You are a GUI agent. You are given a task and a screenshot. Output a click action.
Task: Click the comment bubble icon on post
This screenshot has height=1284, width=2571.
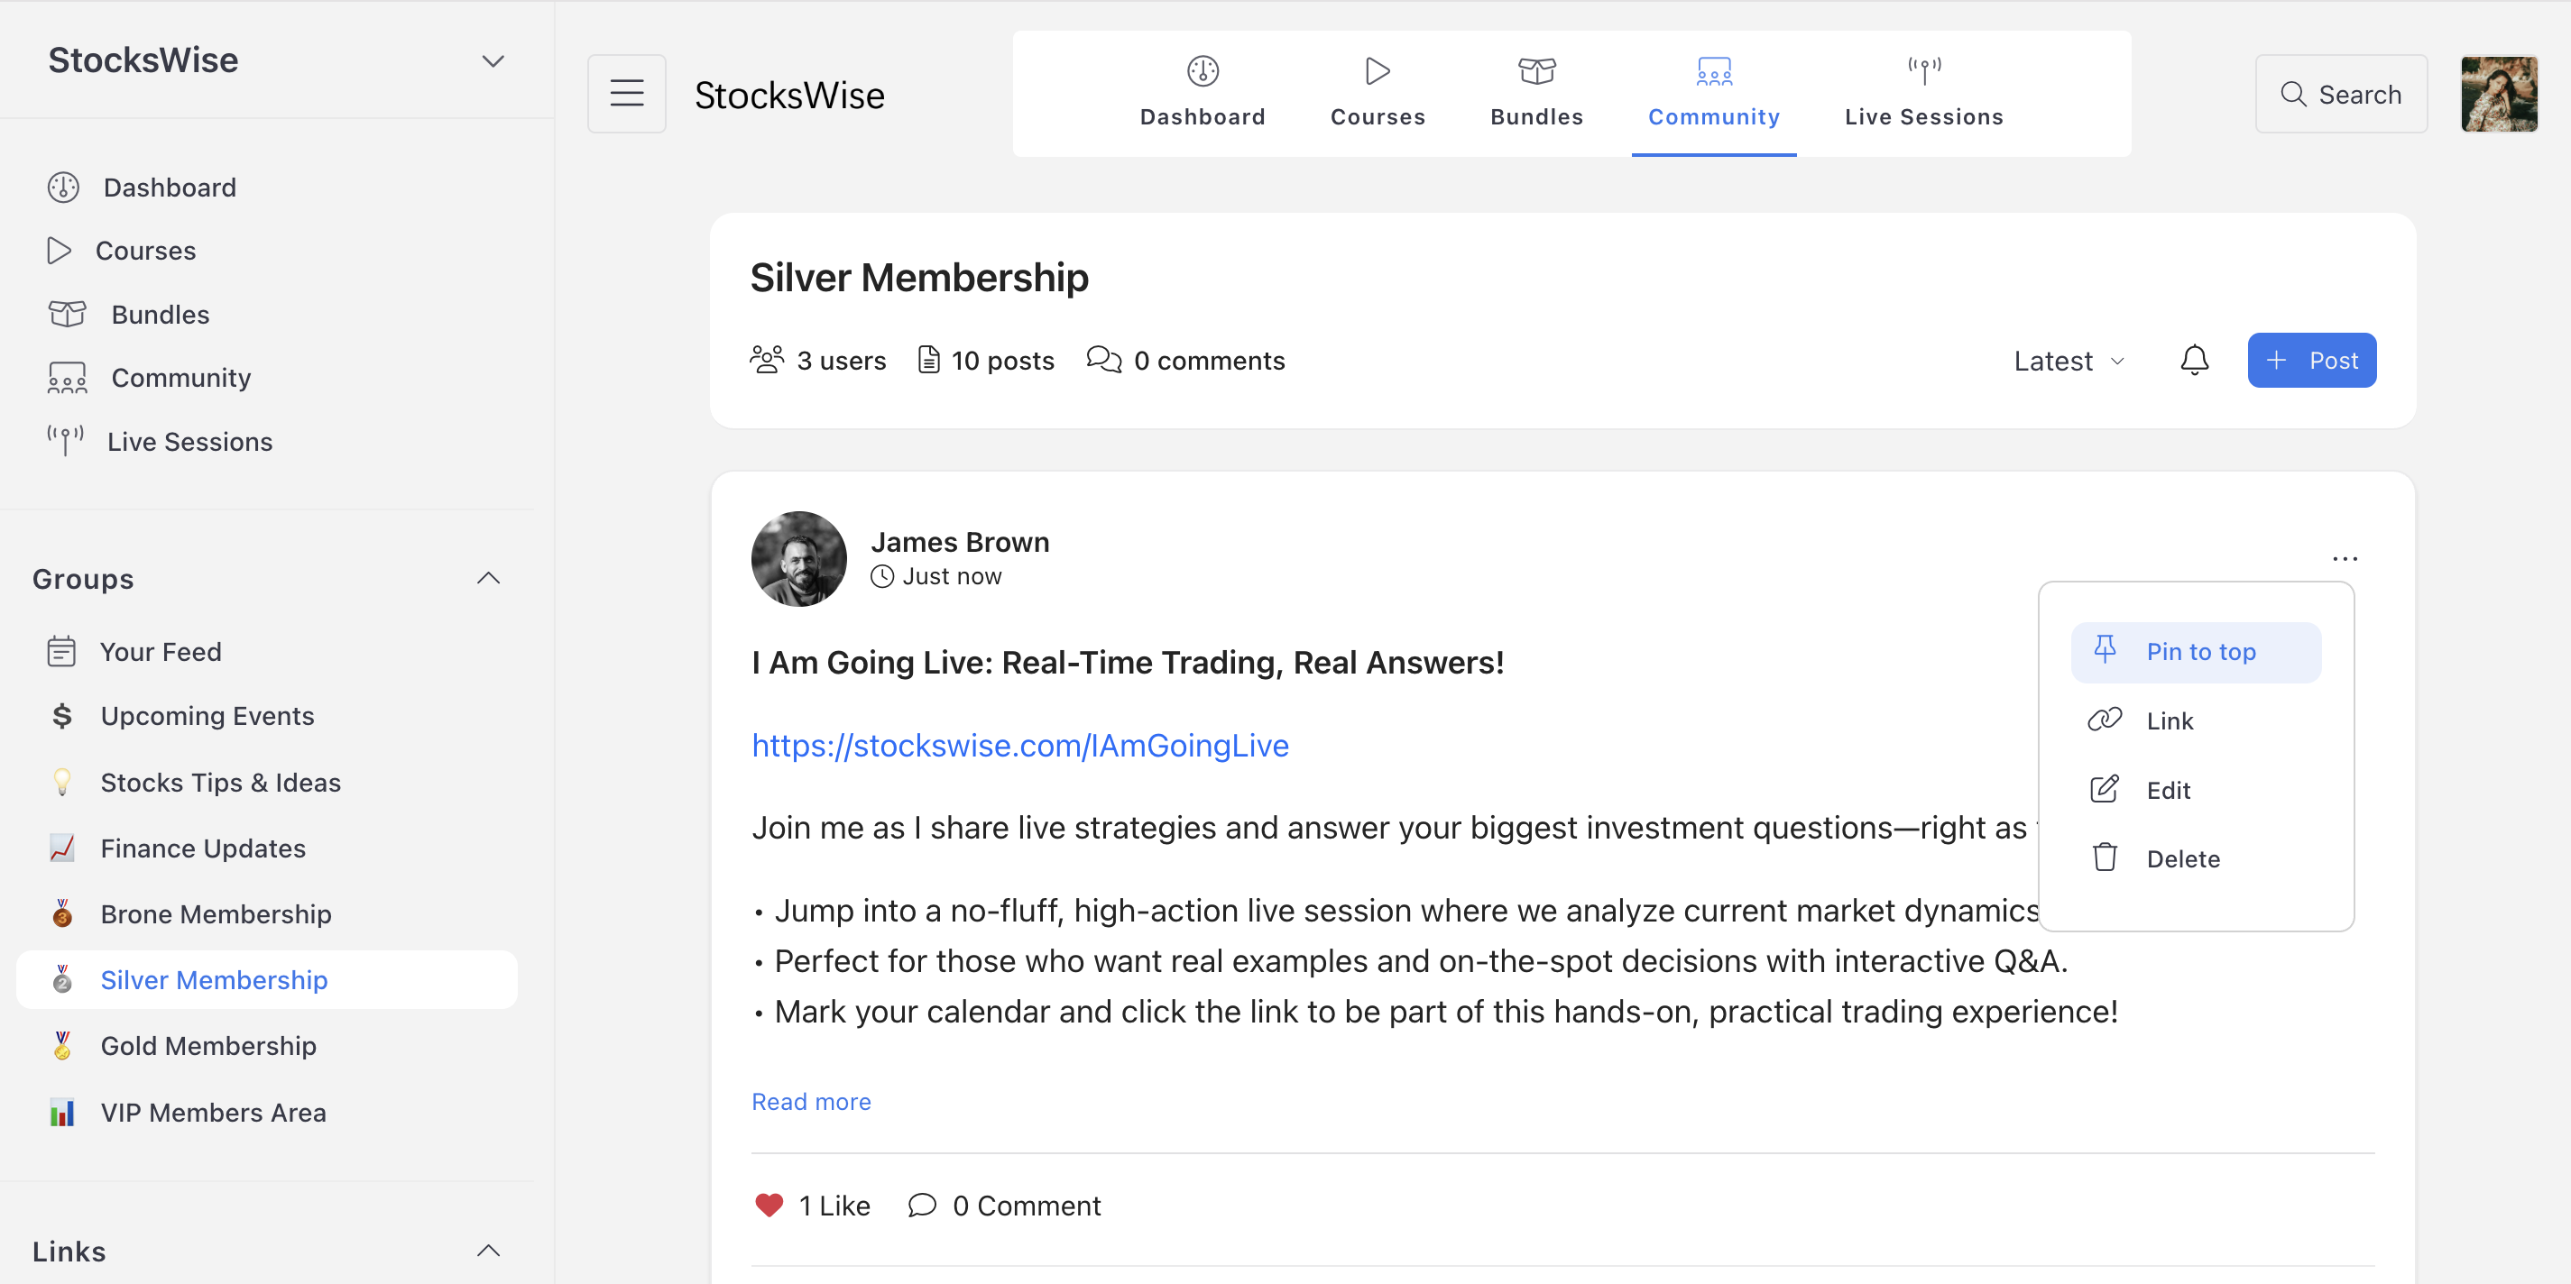coord(921,1206)
